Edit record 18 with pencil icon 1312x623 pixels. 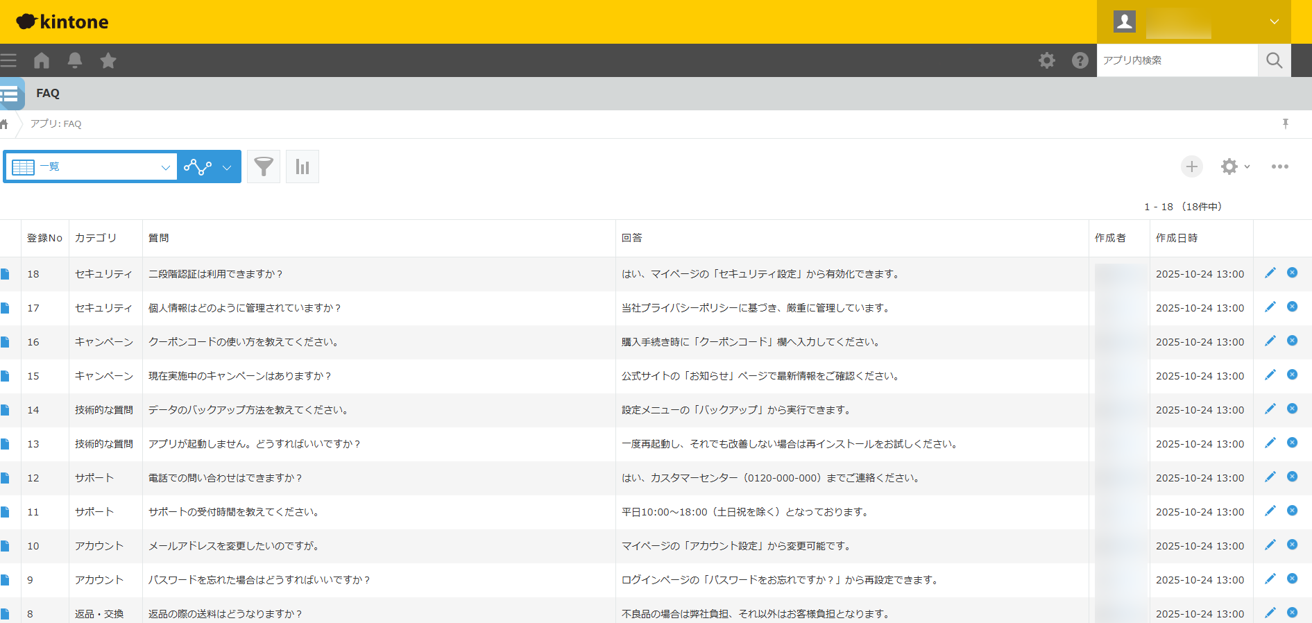pyautogui.click(x=1270, y=273)
